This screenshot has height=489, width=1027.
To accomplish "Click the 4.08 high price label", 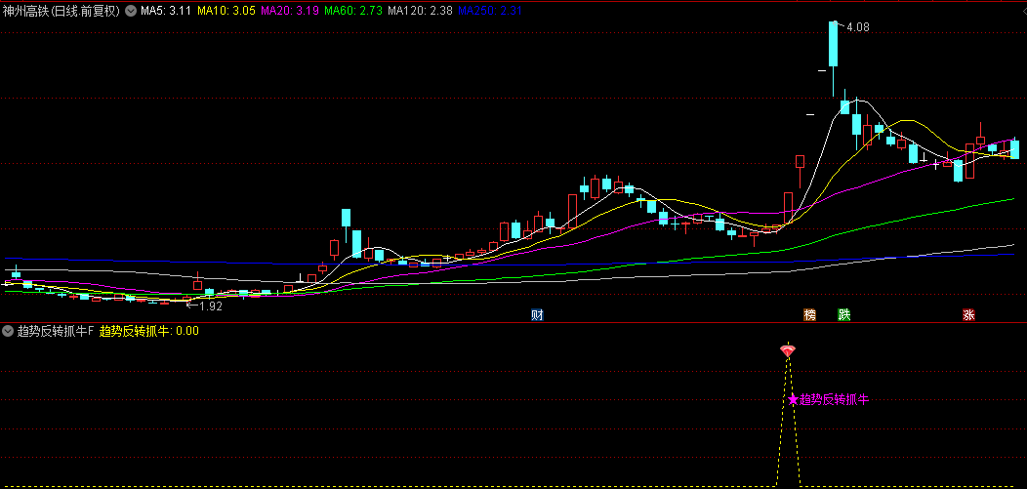I will coord(858,27).
